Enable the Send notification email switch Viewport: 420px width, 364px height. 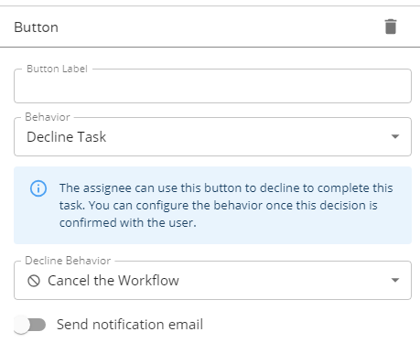pos(30,325)
